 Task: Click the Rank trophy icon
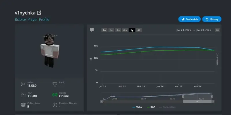point(55,84)
